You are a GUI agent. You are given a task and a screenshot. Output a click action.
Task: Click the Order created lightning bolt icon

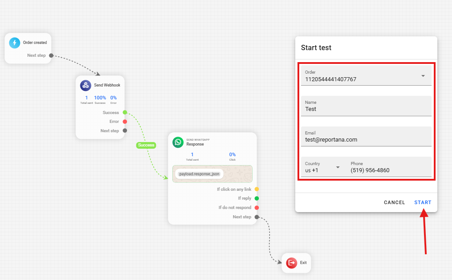coord(15,43)
